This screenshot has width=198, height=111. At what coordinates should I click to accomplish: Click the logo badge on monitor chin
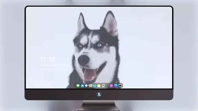[x=99, y=94]
